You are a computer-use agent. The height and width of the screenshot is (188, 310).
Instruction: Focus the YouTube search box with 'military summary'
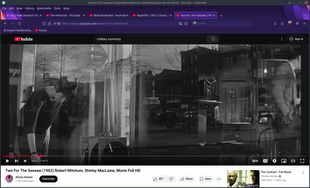[x=150, y=39]
